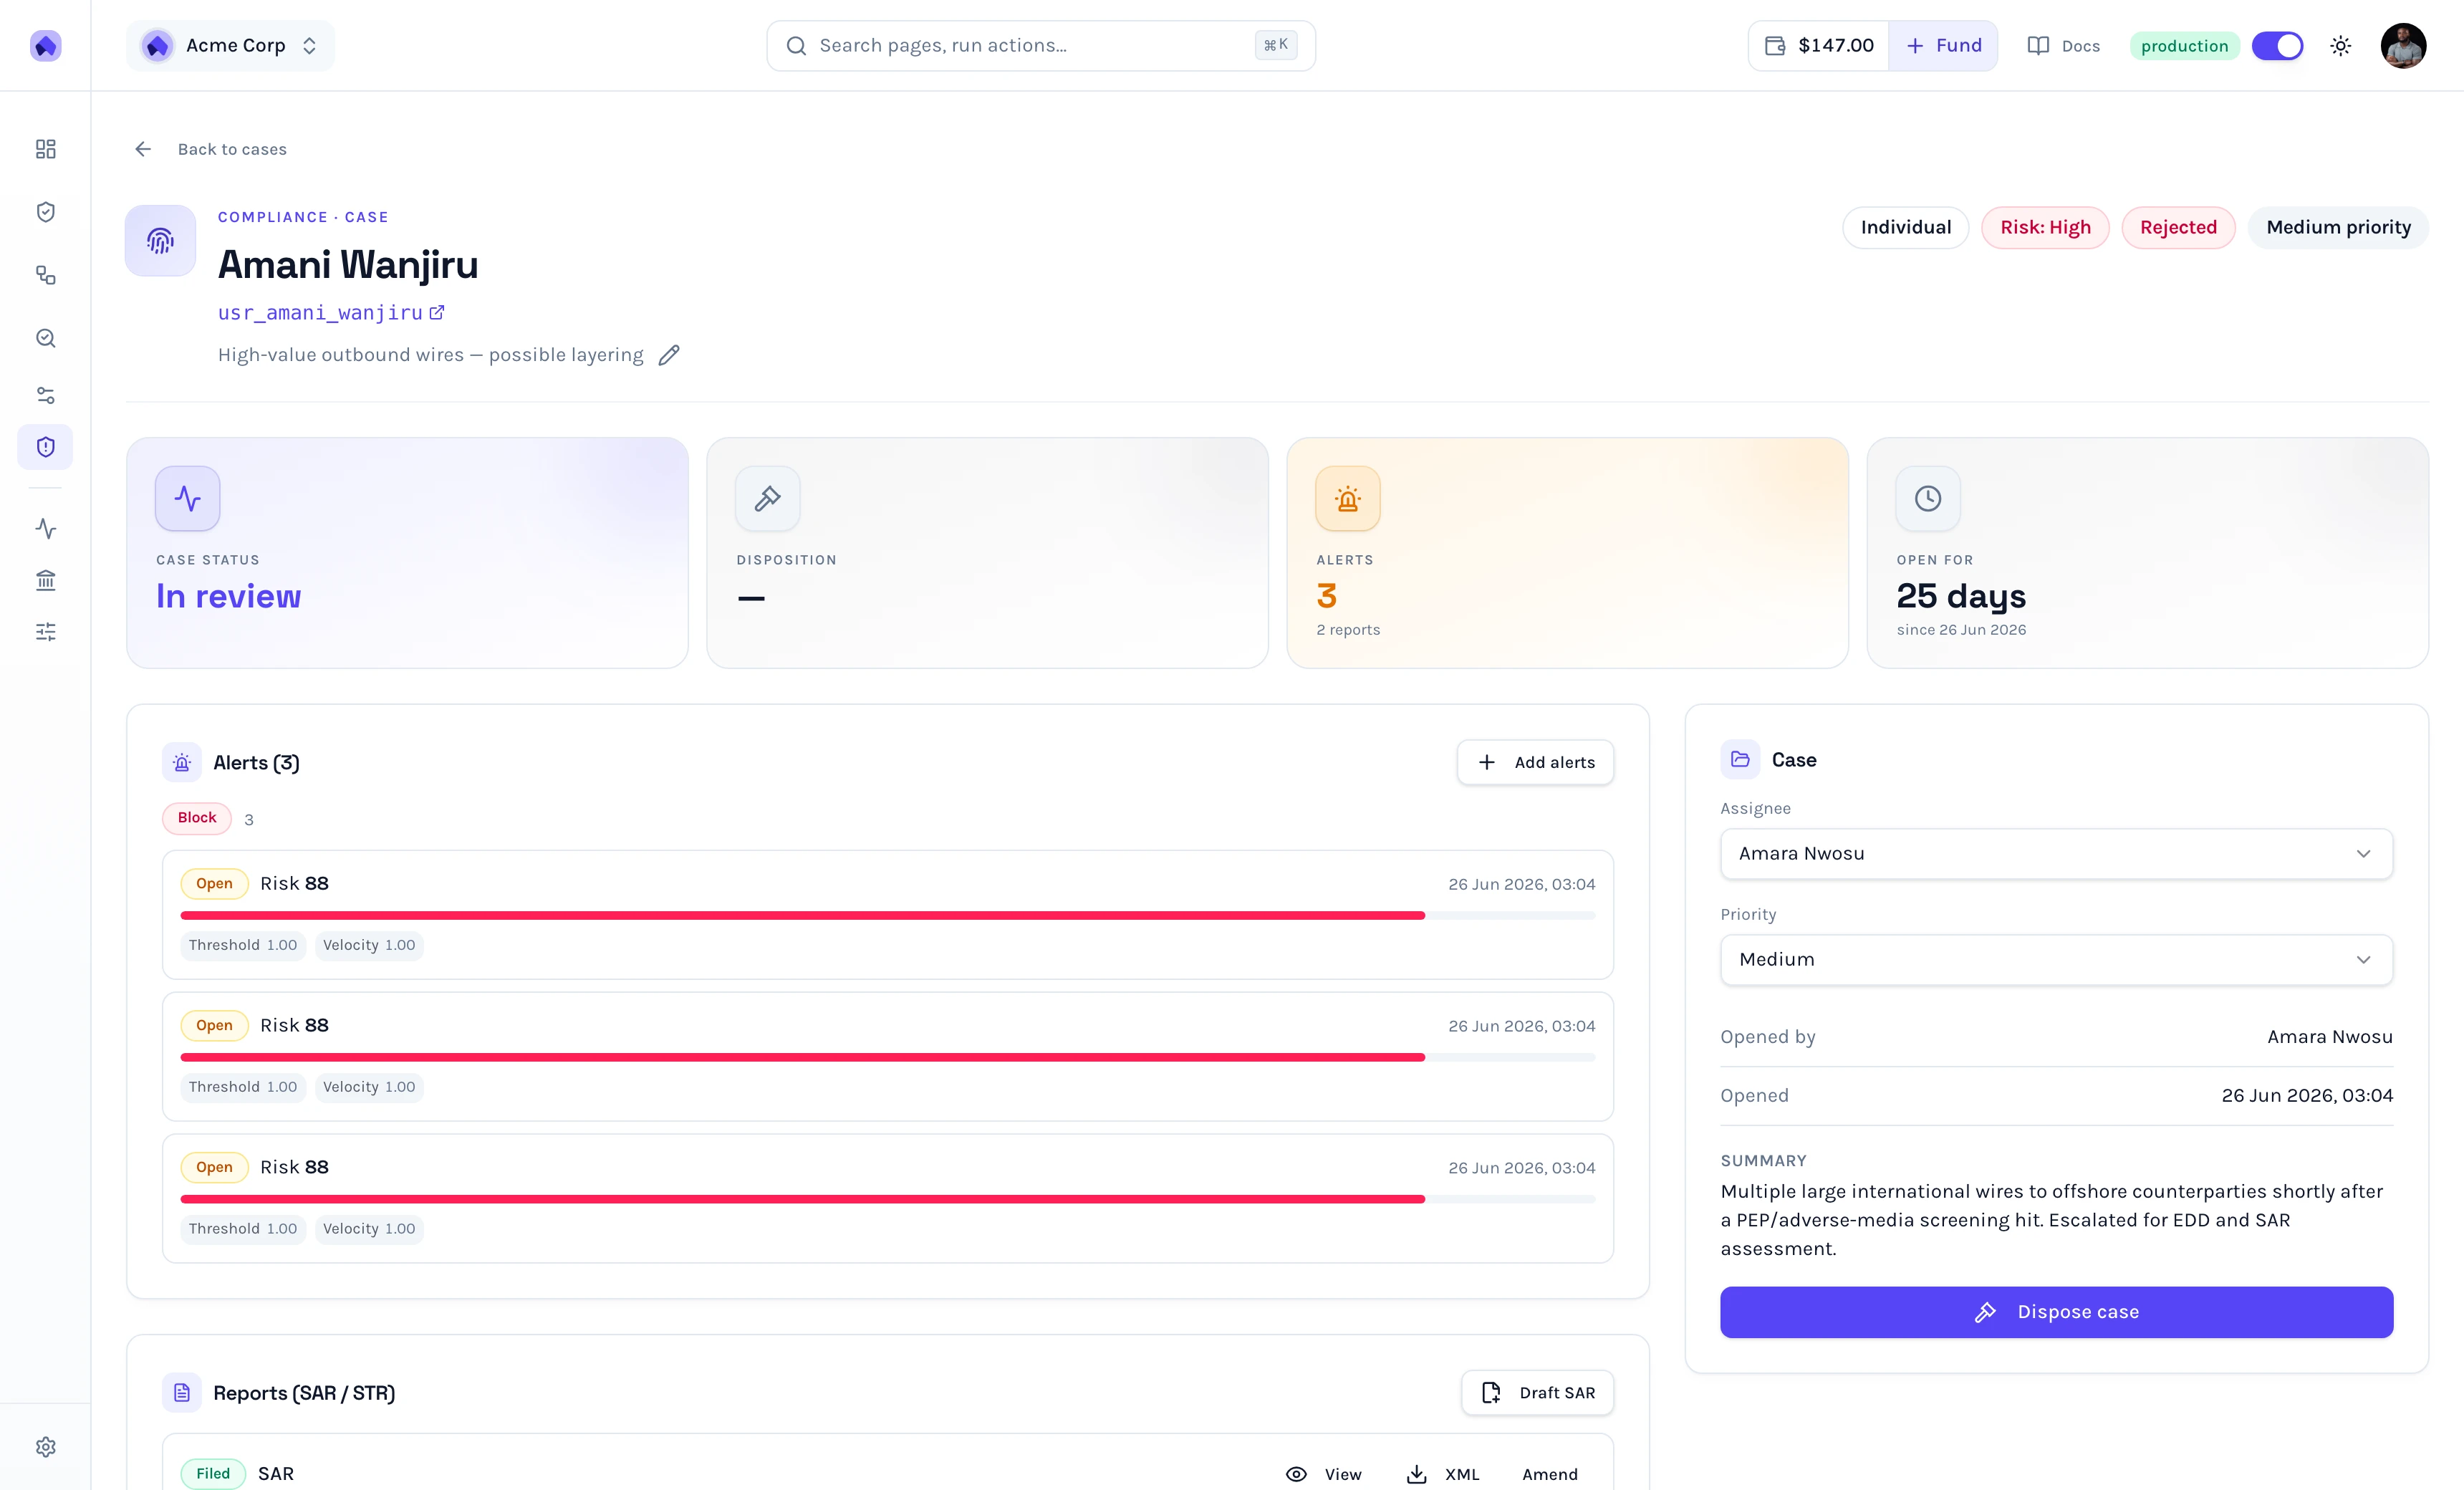This screenshot has width=2464, height=1490.
Task: Download SAR as XML
Action: (x=1443, y=1474)
